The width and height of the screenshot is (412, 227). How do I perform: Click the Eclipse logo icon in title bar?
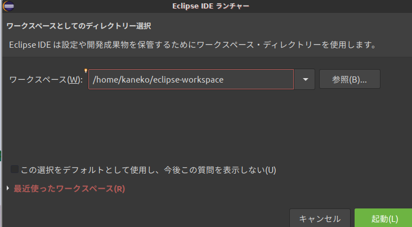click(8, 6)
